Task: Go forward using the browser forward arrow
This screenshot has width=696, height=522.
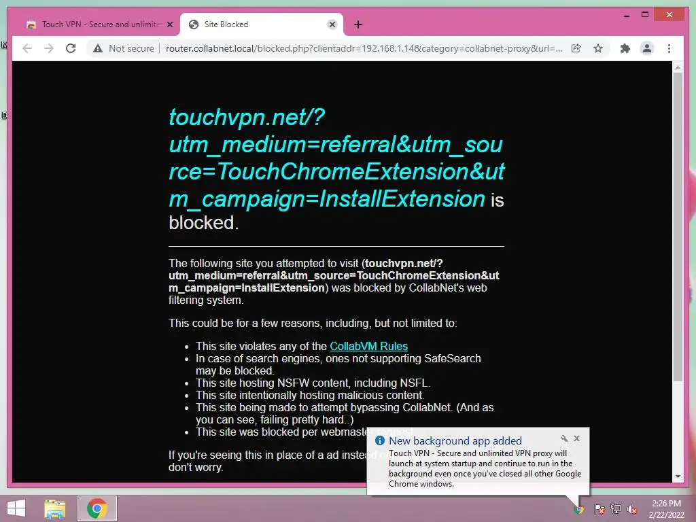Action: coord(49,48)
